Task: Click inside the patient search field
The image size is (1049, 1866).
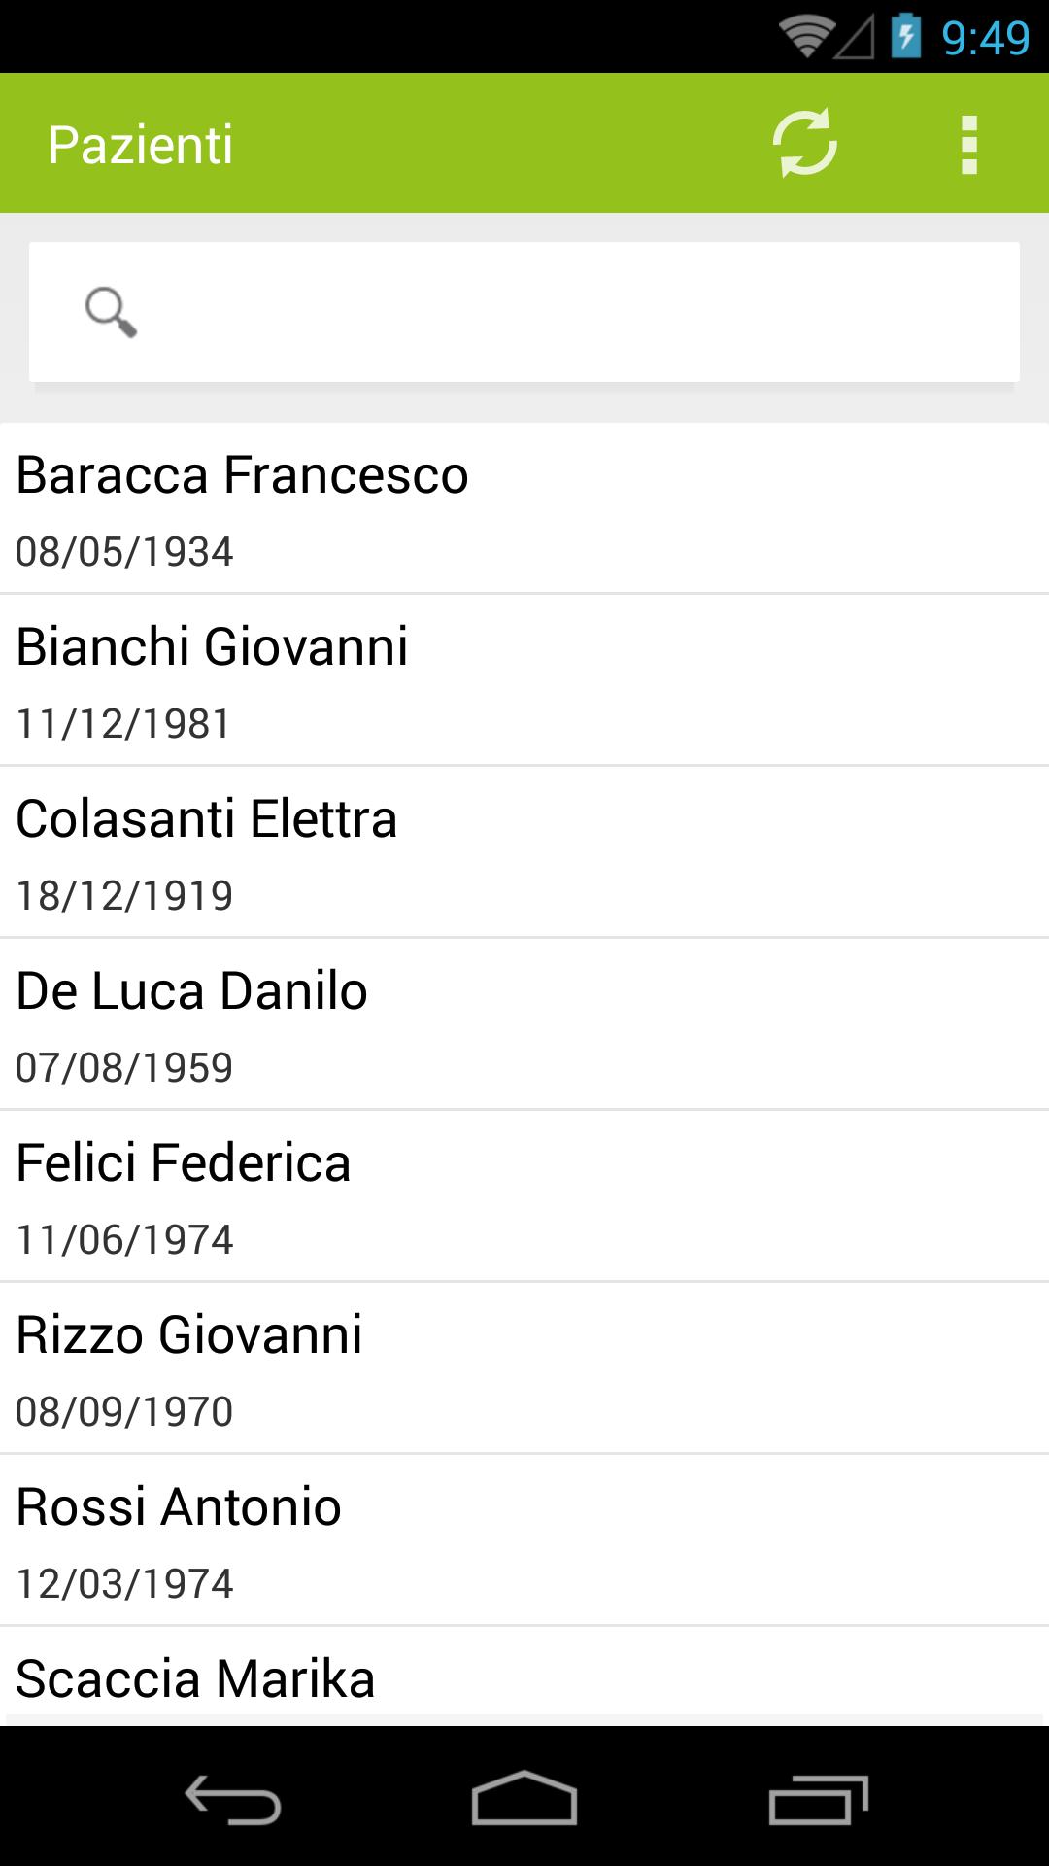Action: coord(573,312)
